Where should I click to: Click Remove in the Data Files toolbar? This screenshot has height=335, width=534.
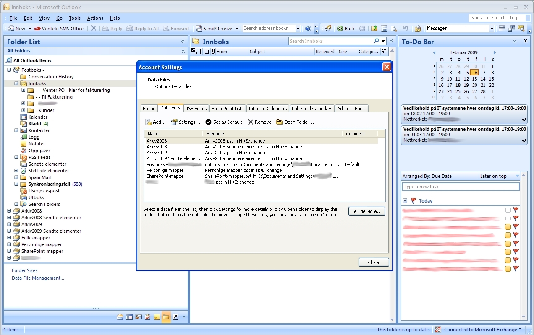259,122
